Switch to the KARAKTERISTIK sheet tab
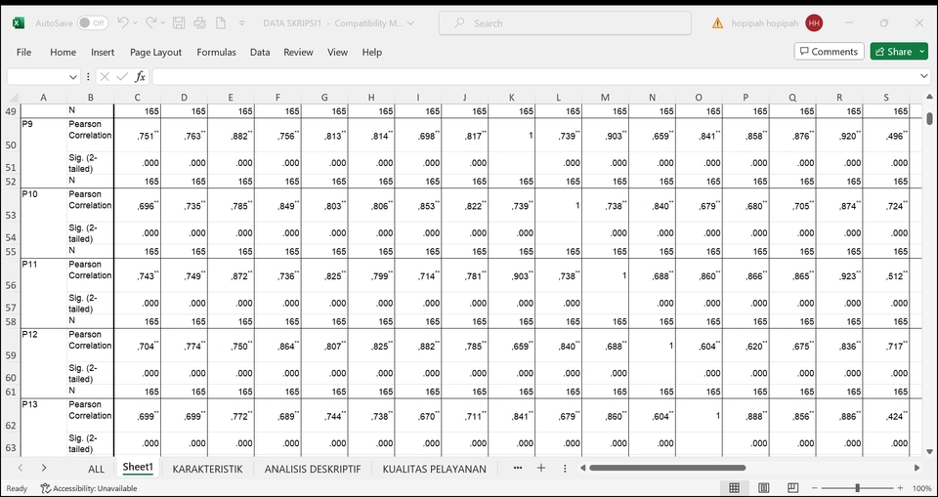This screenshot has height=497, width=938. click(x=207, y=469)
